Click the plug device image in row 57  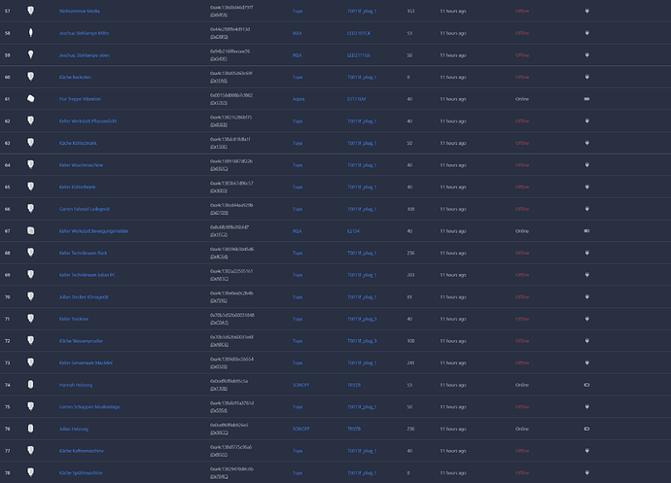click(x=30, y=11)
